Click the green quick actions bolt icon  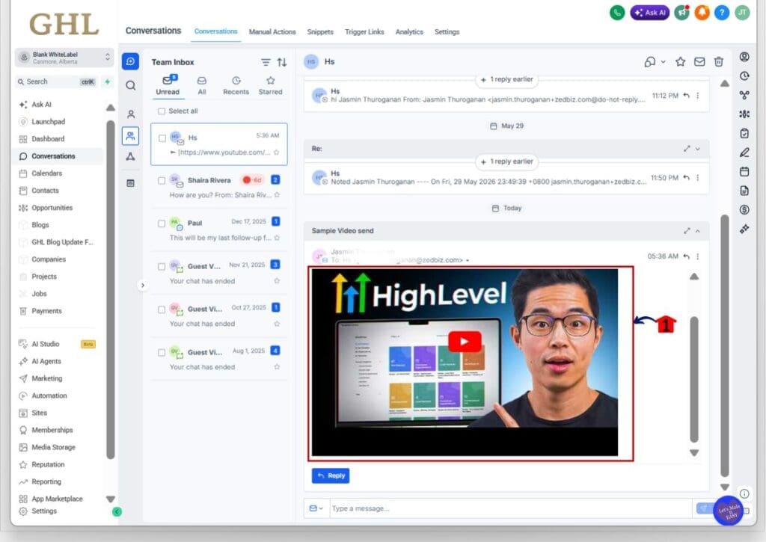click(108, 81)
